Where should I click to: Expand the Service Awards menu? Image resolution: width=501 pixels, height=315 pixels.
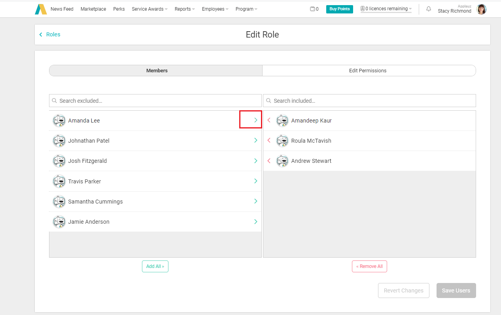149,9
